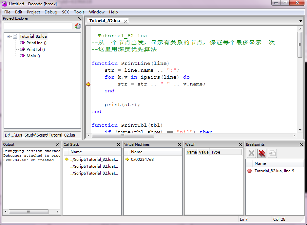Select virtual machine 0x002347e8

click(x=142, y=159)
